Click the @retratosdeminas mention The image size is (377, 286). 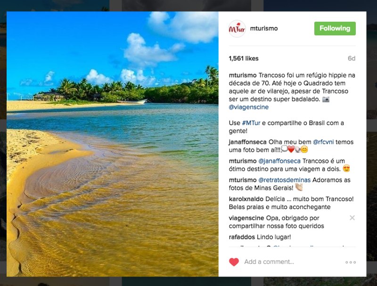pos(286,180)
